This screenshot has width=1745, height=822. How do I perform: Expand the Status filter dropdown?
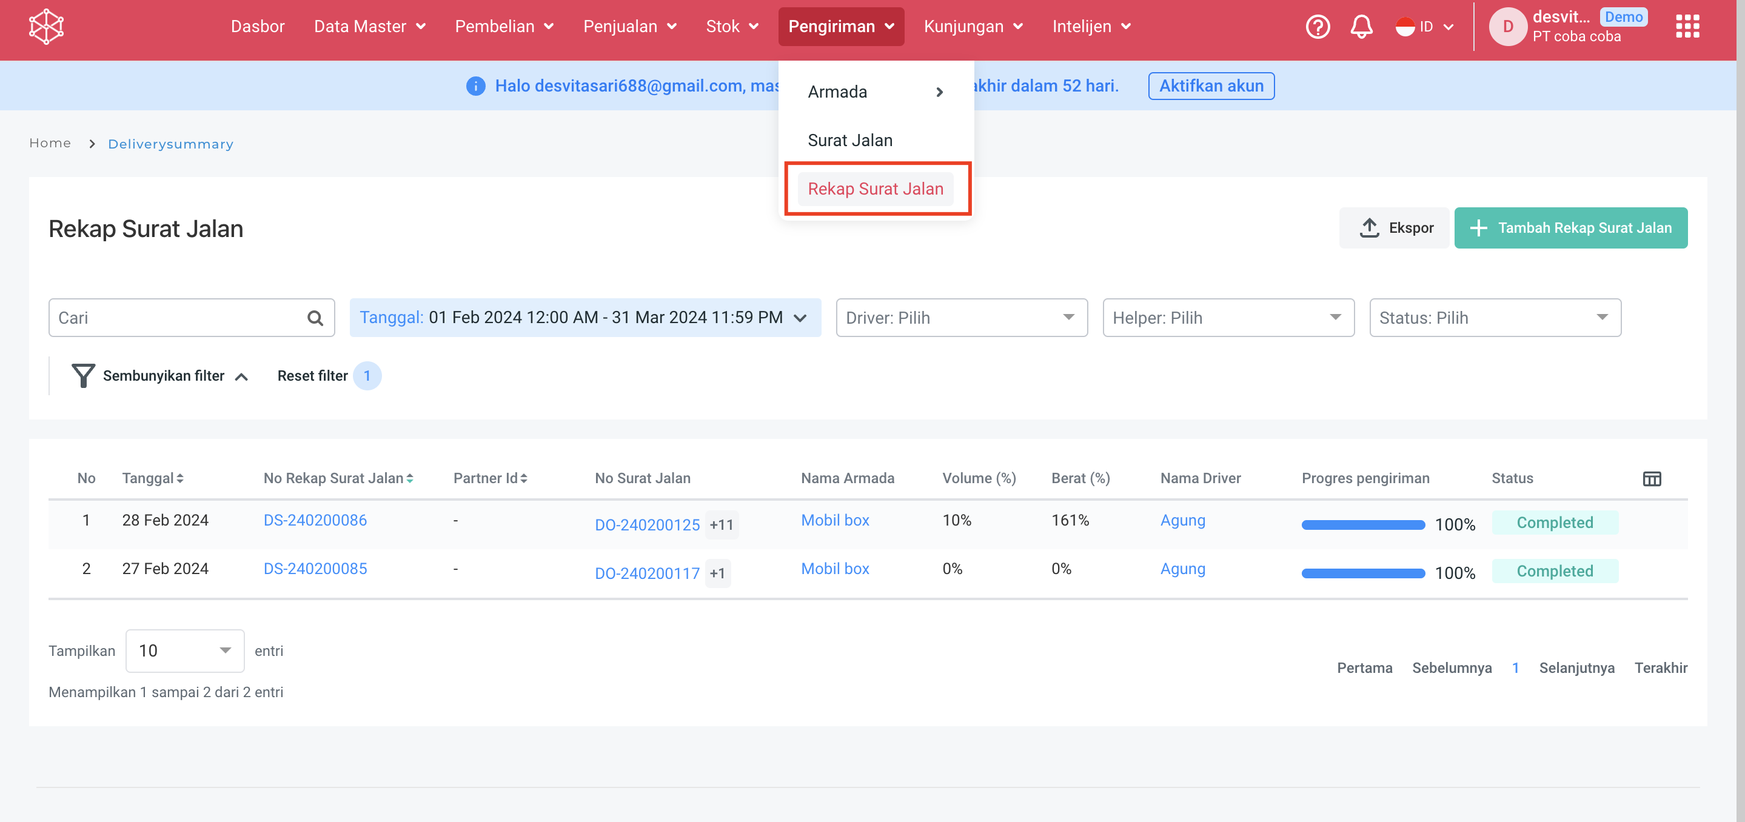coord(1495,318)
